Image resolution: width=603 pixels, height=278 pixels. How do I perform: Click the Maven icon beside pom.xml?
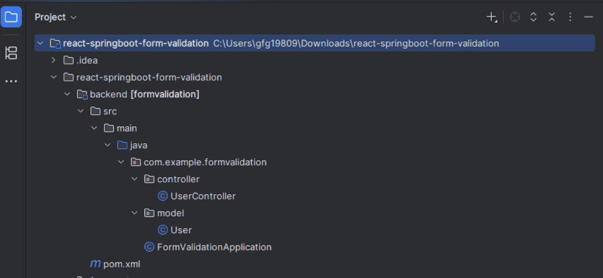pos(95,264)
